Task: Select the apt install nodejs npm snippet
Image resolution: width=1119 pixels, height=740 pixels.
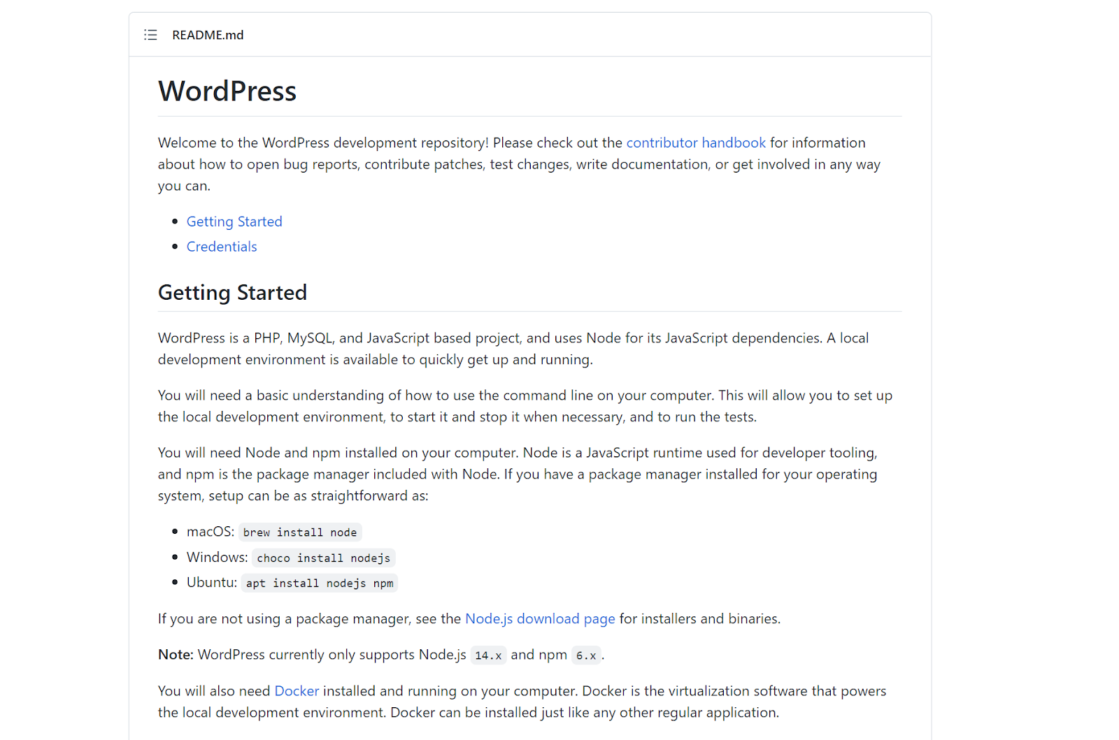Action: pos(319,582)
